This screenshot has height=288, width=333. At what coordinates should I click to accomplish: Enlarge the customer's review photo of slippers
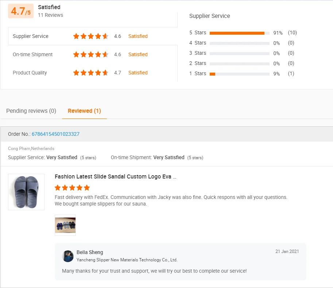[65, 225]
